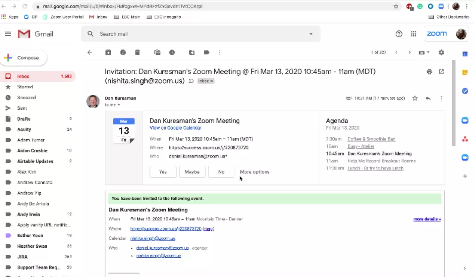Open Google Keep side panel icon

click(465, 72)
